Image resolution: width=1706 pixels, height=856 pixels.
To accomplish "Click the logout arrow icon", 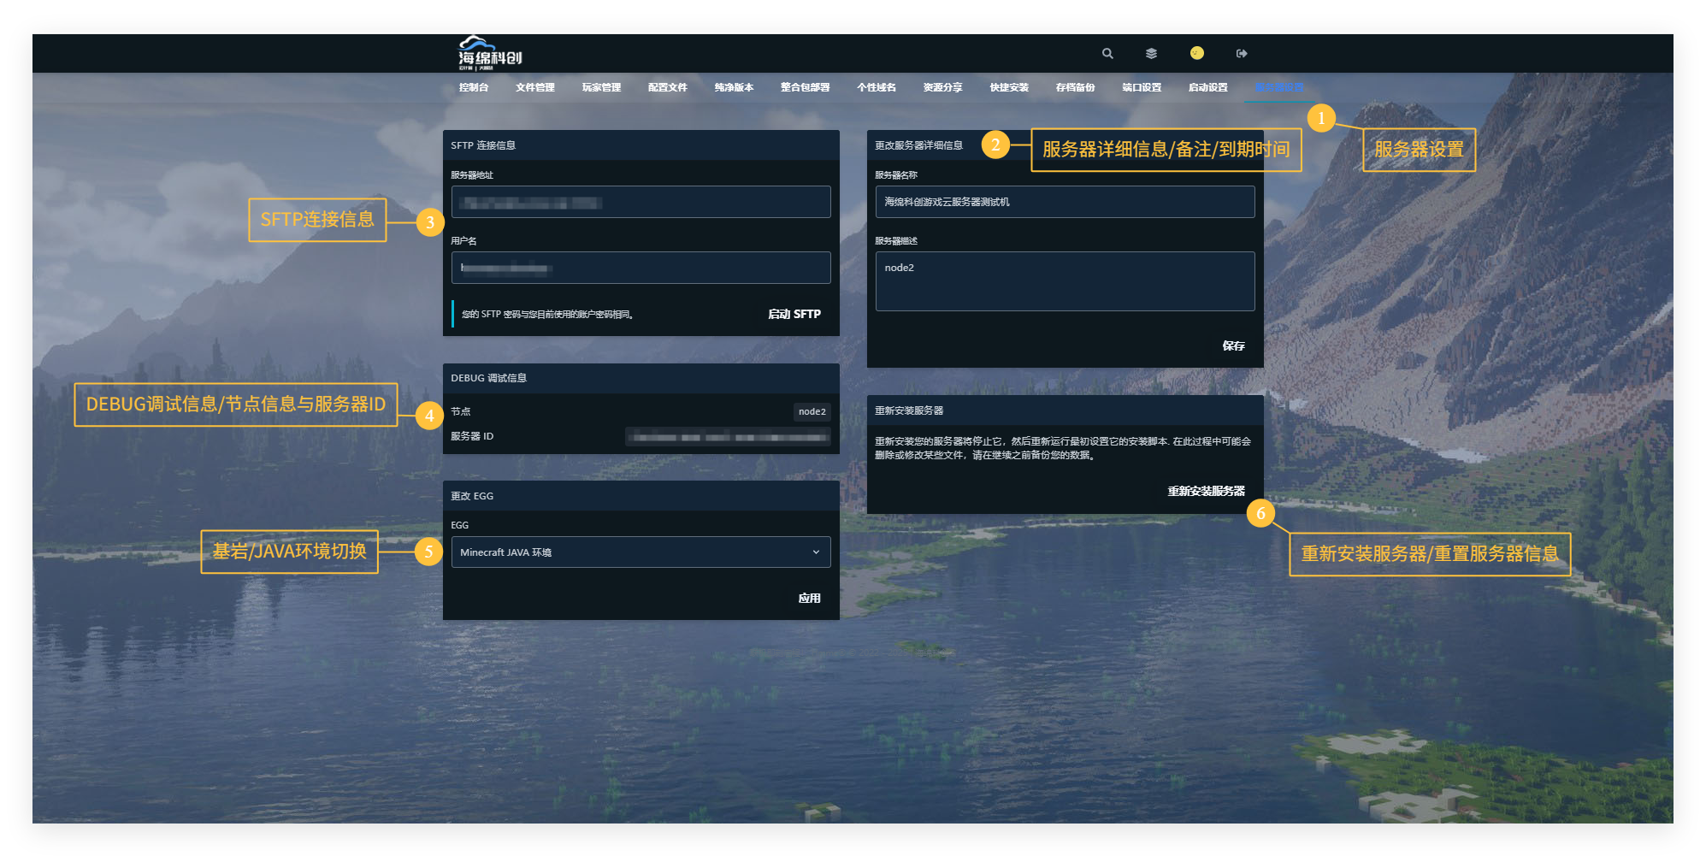I will click(x=1242, y=53).
